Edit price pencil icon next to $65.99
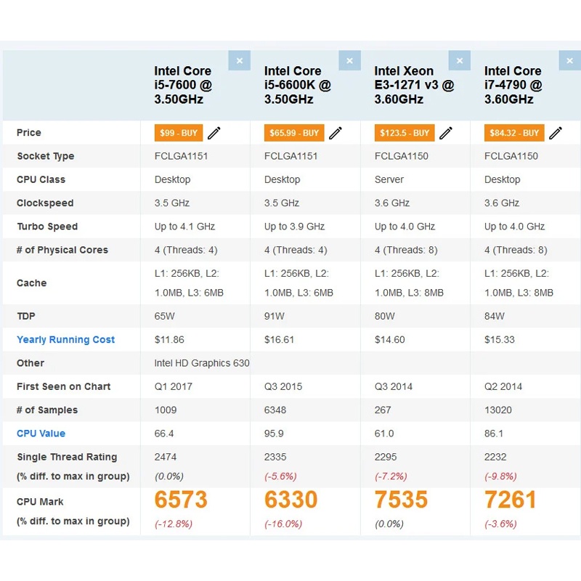 click(x=336, y=133)
